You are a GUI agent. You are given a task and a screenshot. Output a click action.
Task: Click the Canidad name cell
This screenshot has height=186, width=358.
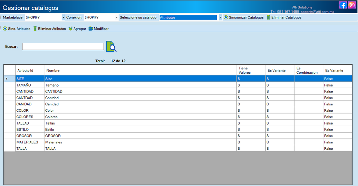click(140, 104)
